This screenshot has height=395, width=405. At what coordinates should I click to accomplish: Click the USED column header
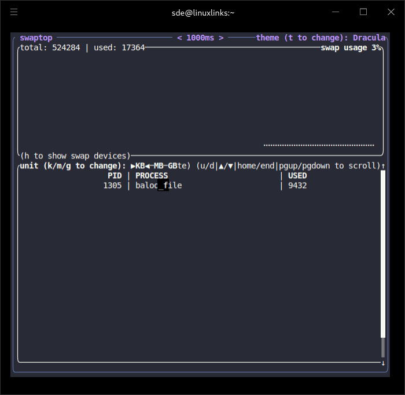click(x=297, y=176)
